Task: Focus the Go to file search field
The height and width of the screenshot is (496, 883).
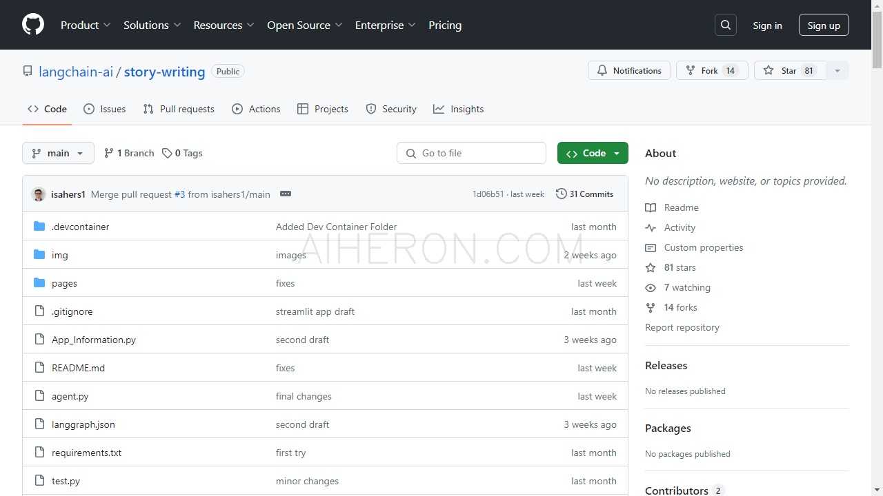Action: 471,153
